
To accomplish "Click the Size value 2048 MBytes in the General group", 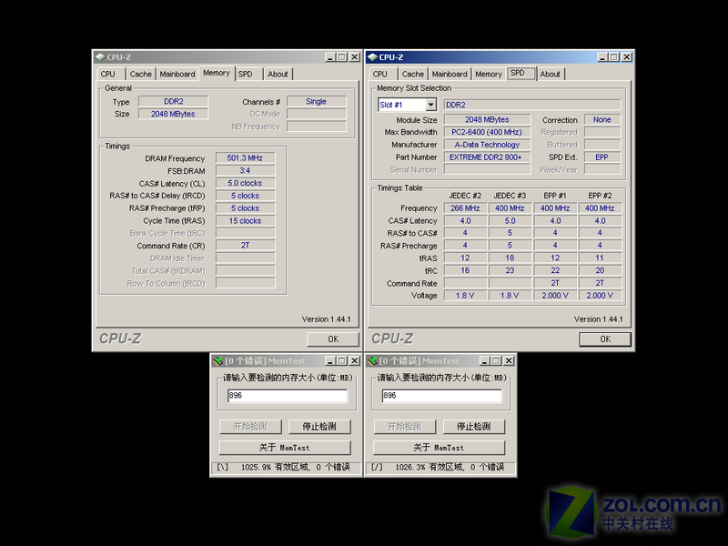I will coord(173,114).
